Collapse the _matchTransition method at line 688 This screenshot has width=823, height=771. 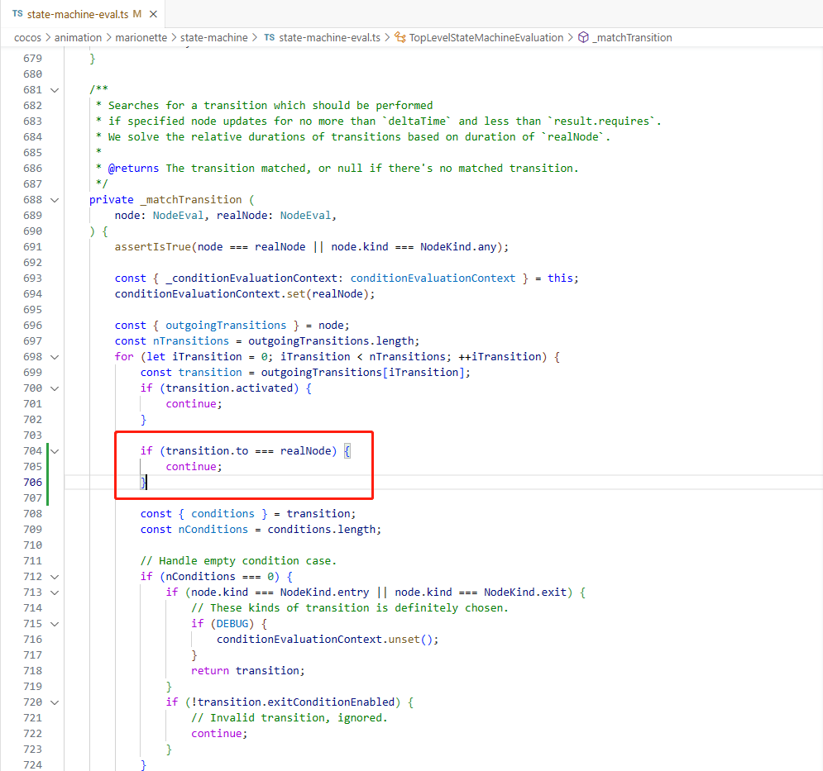click(55, 200)
